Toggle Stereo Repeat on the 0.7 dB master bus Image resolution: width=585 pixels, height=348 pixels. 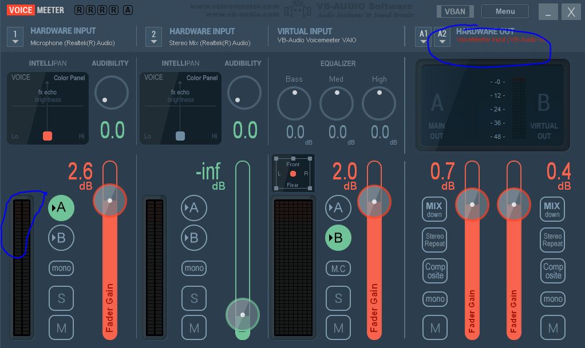434,240
